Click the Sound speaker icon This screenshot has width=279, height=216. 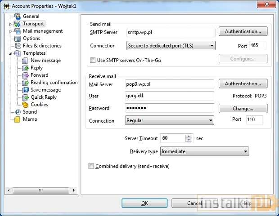[x=18, y=112]
